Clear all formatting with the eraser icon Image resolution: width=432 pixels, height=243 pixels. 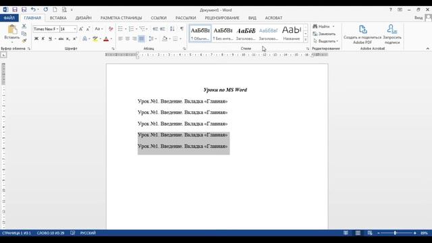pyautogui.click(x=111, y=29)
